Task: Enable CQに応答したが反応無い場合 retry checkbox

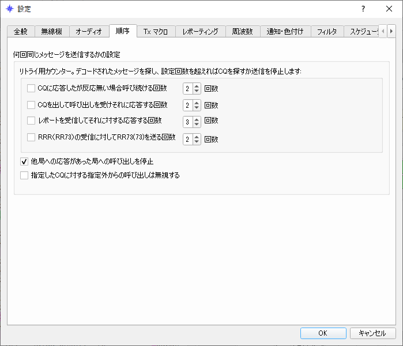Action: [31, 88]
